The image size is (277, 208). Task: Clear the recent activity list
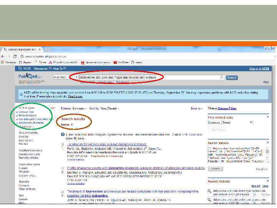point(265,186)
